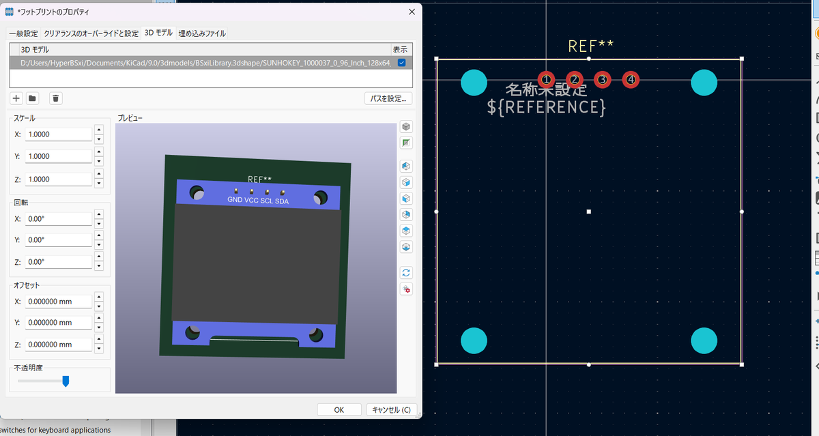
Task: Select bottom-right mounting hole in canvas
Action: click(704, 340)
